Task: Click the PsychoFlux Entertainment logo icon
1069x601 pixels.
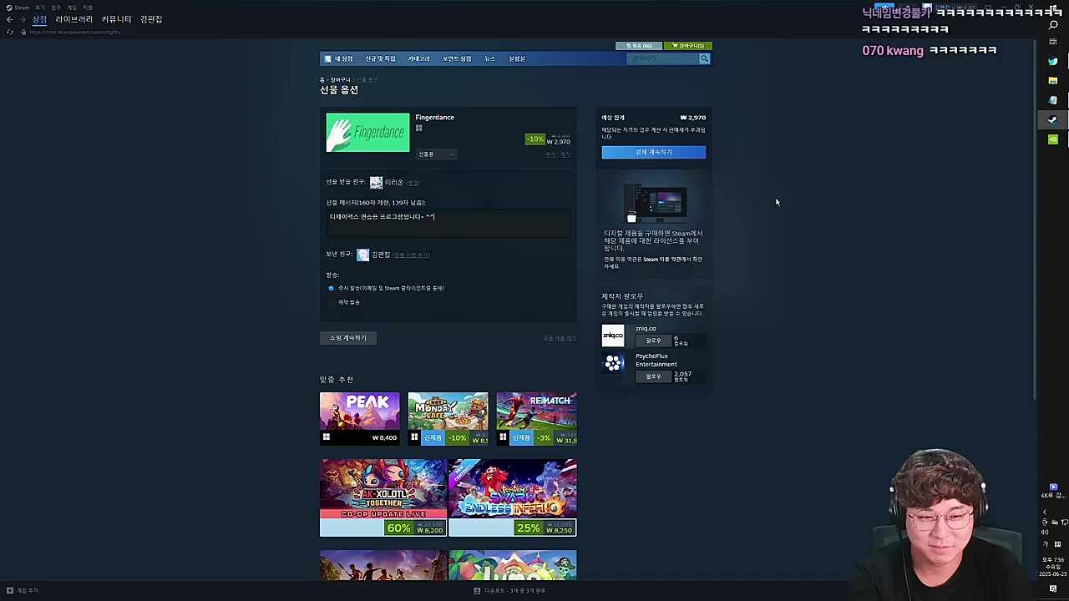Action: point(613,363)
